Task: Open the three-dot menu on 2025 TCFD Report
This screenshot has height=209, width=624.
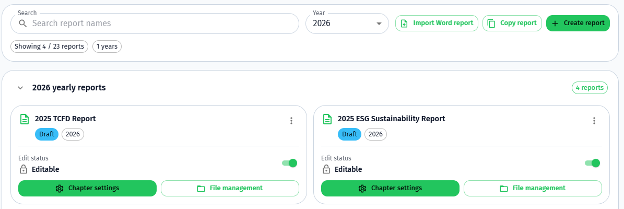Action: [291, 121]
